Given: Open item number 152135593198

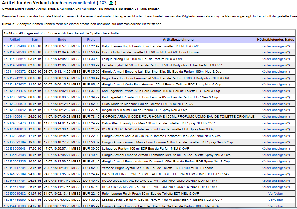Looking at the screenshot, I should click(15, 155).
